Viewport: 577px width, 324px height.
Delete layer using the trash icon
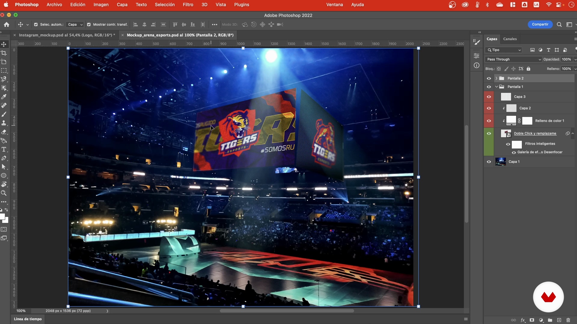pyautogui.click(x=568, y=320)
